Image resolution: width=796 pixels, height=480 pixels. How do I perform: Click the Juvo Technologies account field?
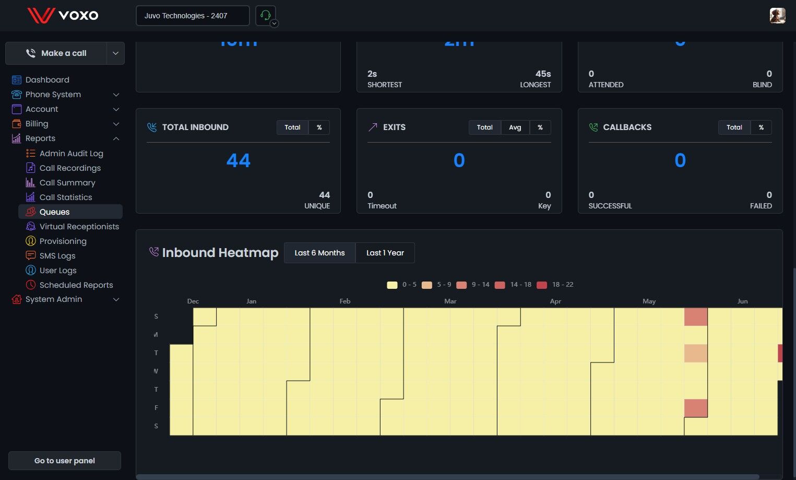(192, 16)
